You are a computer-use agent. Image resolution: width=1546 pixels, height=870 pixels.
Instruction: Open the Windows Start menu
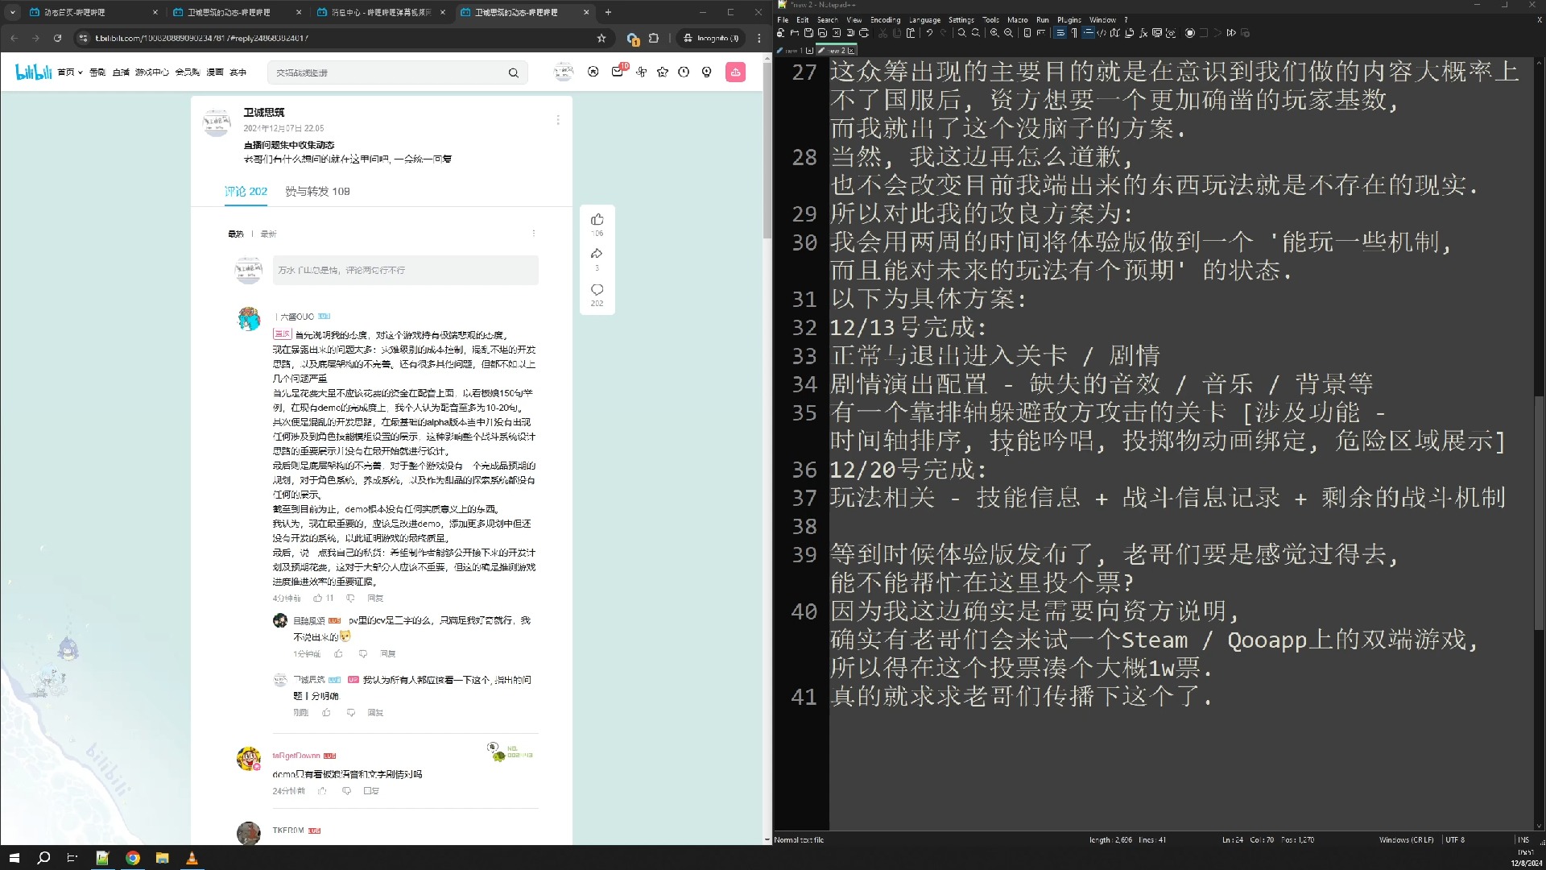[14, 858]
